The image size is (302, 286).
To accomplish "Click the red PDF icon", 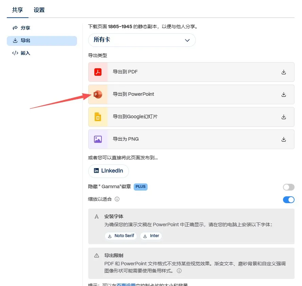I will (98, 72).
